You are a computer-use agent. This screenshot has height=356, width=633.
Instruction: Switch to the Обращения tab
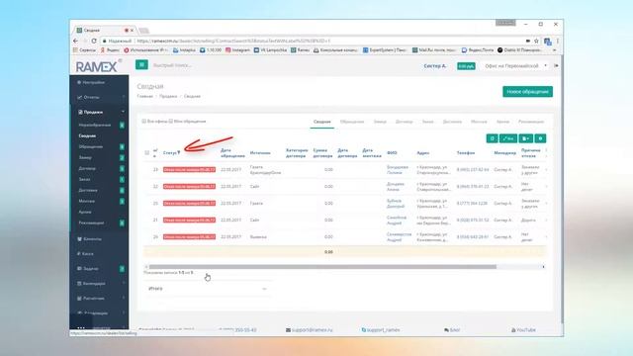pyautogui.click(x=352, y=122)
